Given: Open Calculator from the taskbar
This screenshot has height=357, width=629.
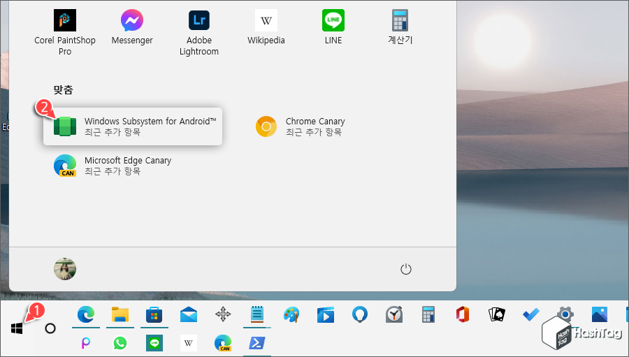Looking at the screenshot, I should point(428,314).
